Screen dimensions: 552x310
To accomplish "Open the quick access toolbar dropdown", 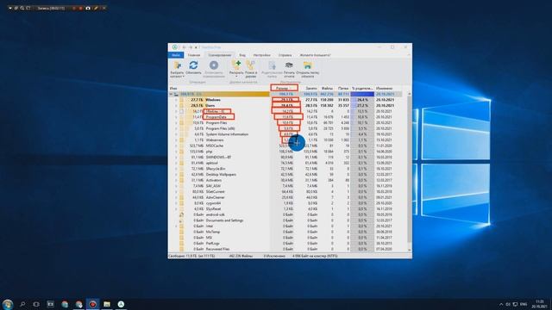I will tap(196, 47).
